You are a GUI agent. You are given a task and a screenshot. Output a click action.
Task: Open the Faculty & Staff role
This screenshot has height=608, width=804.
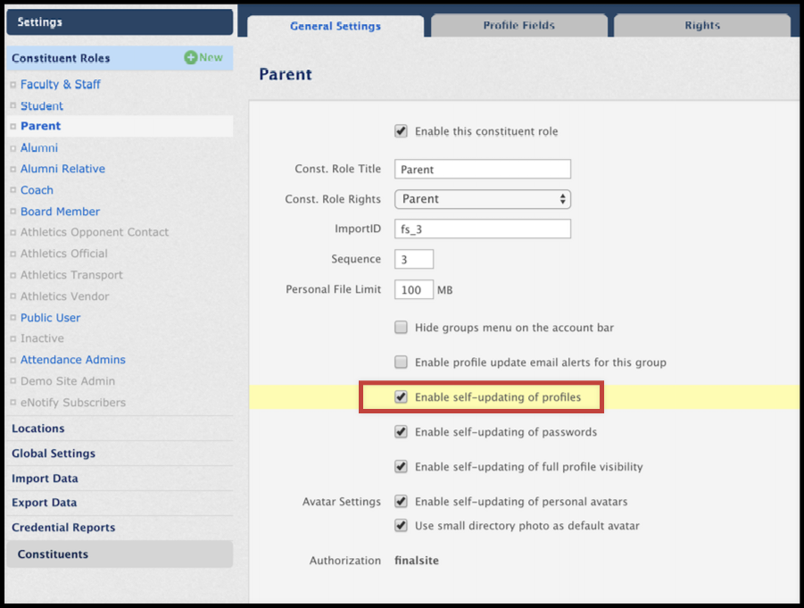(60, 84)
